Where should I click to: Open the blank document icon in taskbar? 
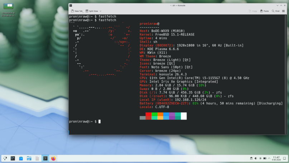(x=37, y=158)
